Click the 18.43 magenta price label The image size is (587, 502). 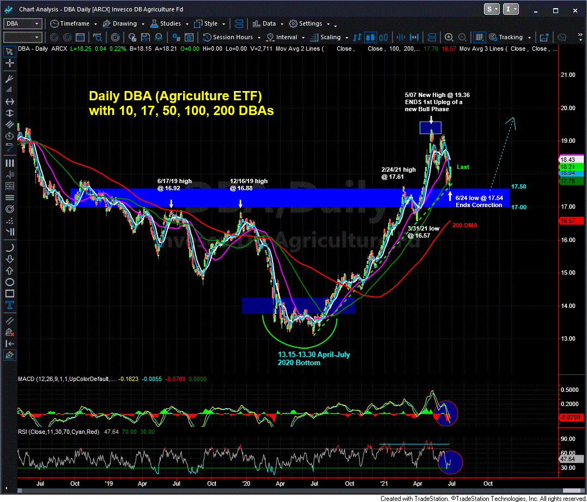pyautogui.click(x=571, y=160)
